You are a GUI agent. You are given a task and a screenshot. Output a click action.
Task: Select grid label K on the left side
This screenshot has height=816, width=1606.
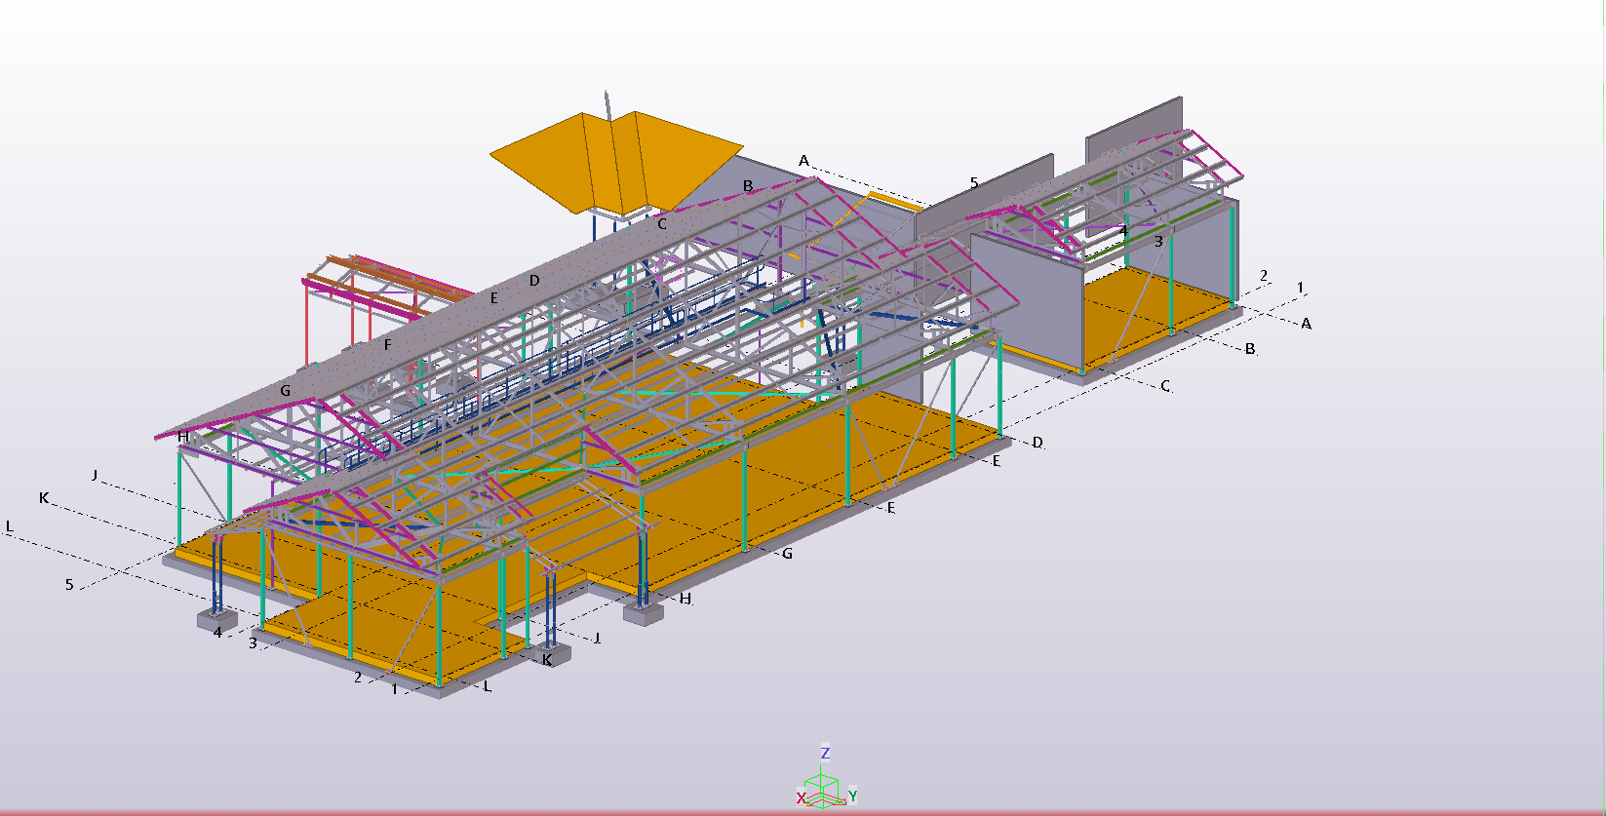pyautogui.click(x=44, y=498)
